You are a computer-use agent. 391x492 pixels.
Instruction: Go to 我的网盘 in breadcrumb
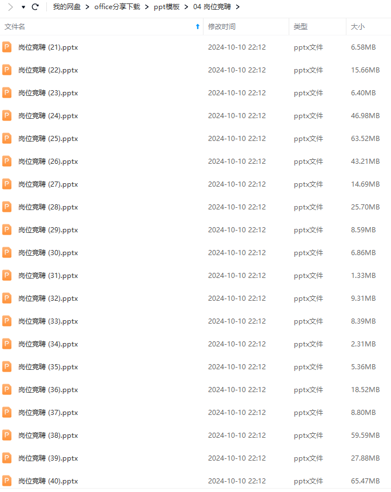click(x=67, y=7)
